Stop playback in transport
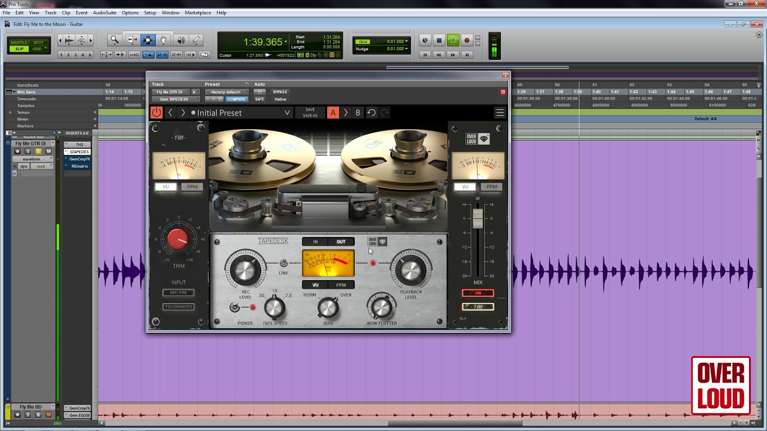 [x=439, y=41]
